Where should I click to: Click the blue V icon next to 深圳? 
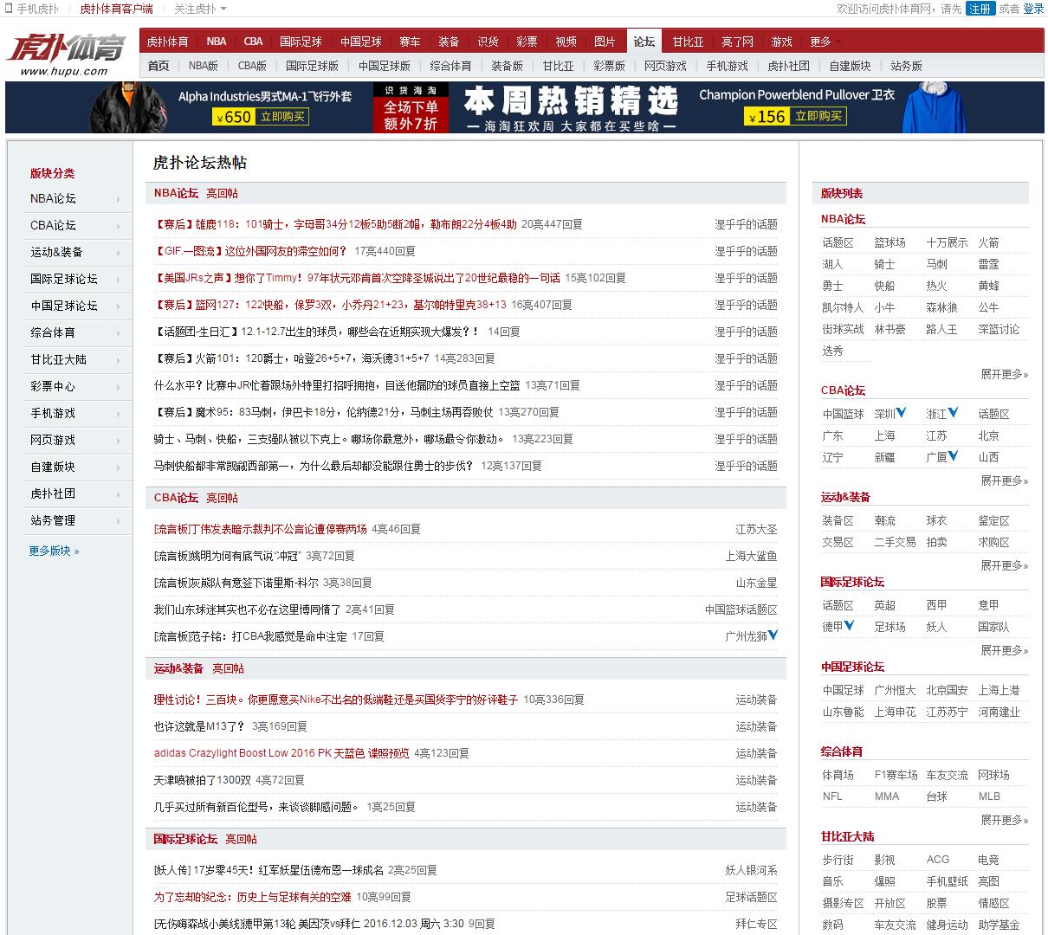[902, 413]
